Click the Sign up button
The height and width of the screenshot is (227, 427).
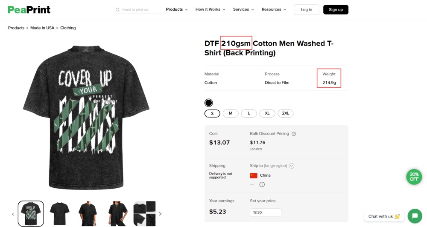(336, 9)
